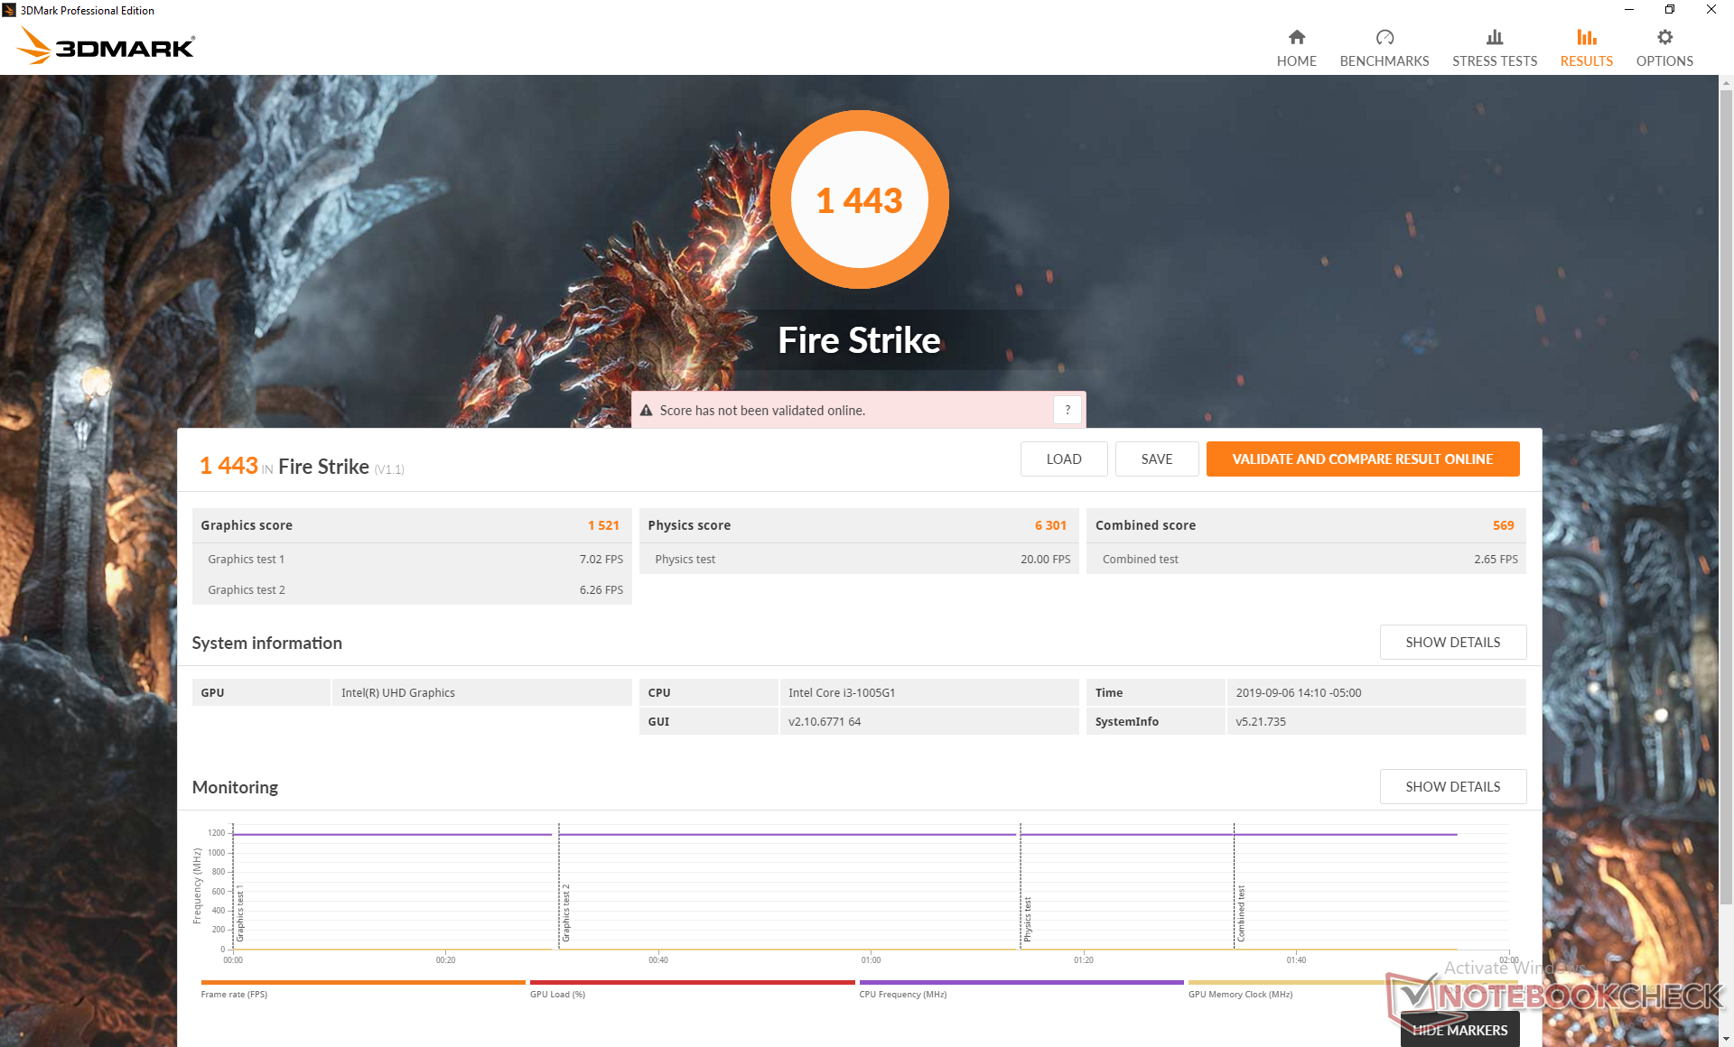
Task: Toggle CPU Frequency (MHz) legend
Action: 902,994
